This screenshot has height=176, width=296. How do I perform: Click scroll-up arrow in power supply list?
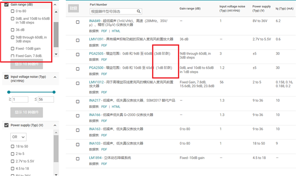pos(56,133)
